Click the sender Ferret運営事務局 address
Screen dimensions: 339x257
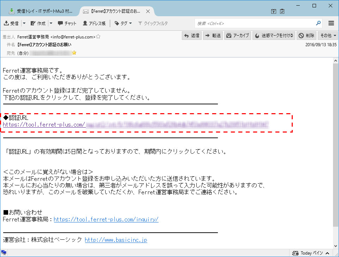tap(56, 37)
